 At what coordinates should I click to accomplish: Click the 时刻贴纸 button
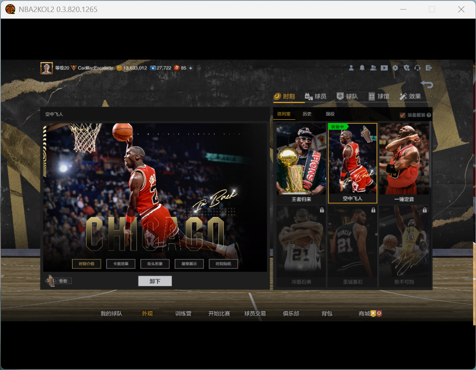(x=223, y=264)
